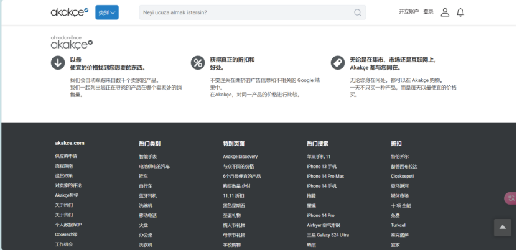Image resolution: width=517 pixels, height=250 pixels.
Task: Open the 特伦乔尔 discount link
Action: pos(399,157)
